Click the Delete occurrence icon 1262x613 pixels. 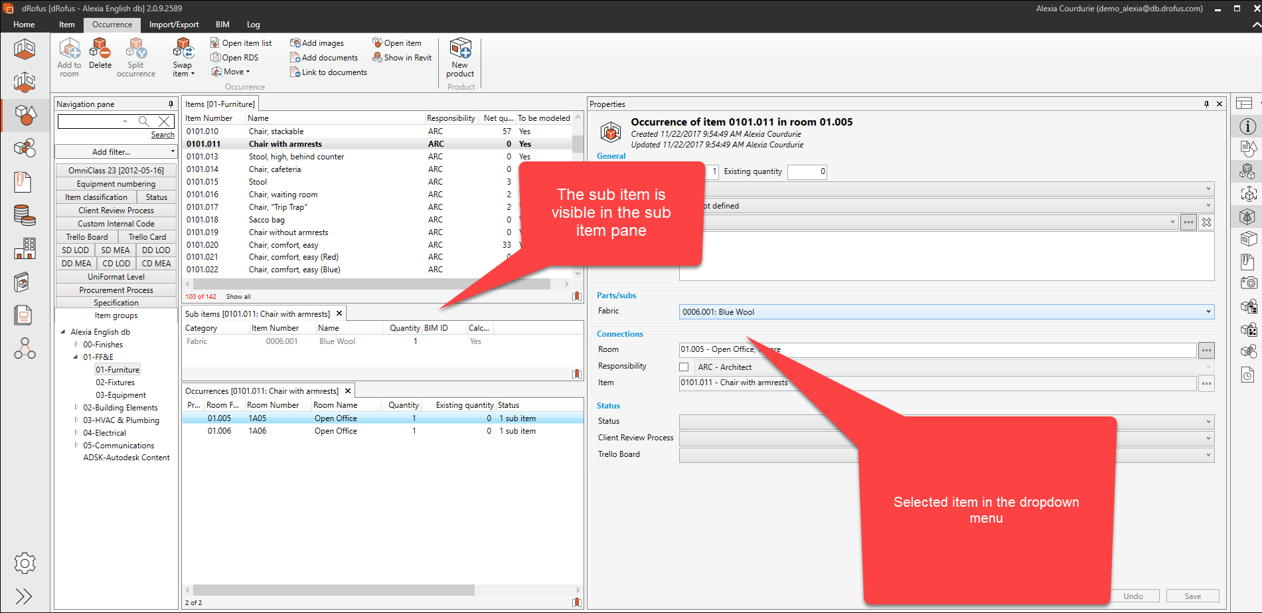coord(100,50)
